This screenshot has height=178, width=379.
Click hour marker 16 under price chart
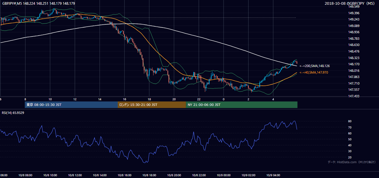(x=125, y=99)
